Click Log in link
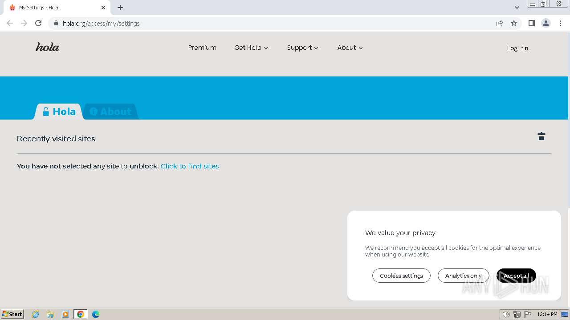The image size is (570, 320). (517, 48)
